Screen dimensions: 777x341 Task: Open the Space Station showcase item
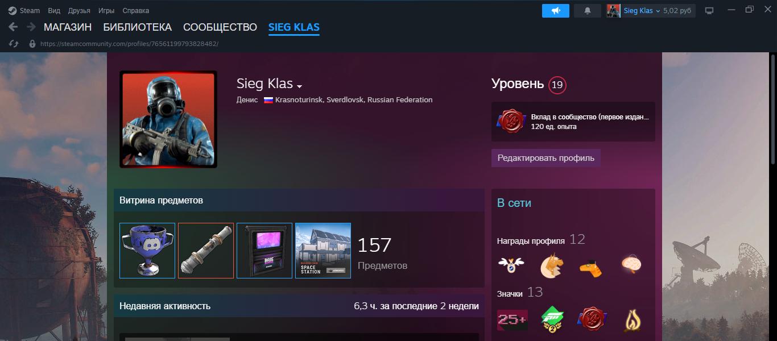coord(323,251)
